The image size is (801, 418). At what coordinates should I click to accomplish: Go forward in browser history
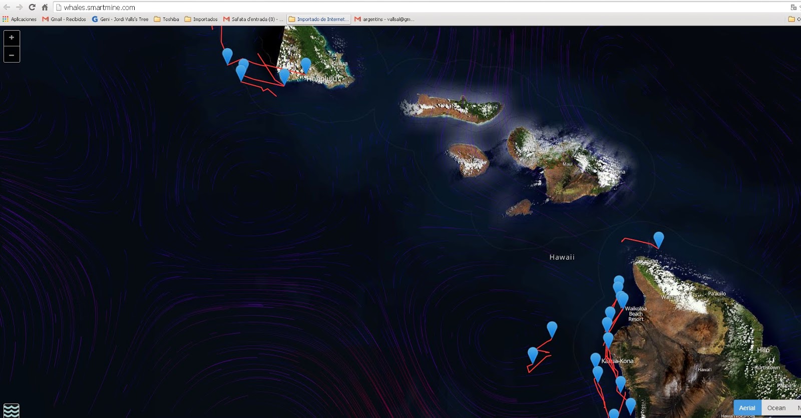(x=19, y=7)
